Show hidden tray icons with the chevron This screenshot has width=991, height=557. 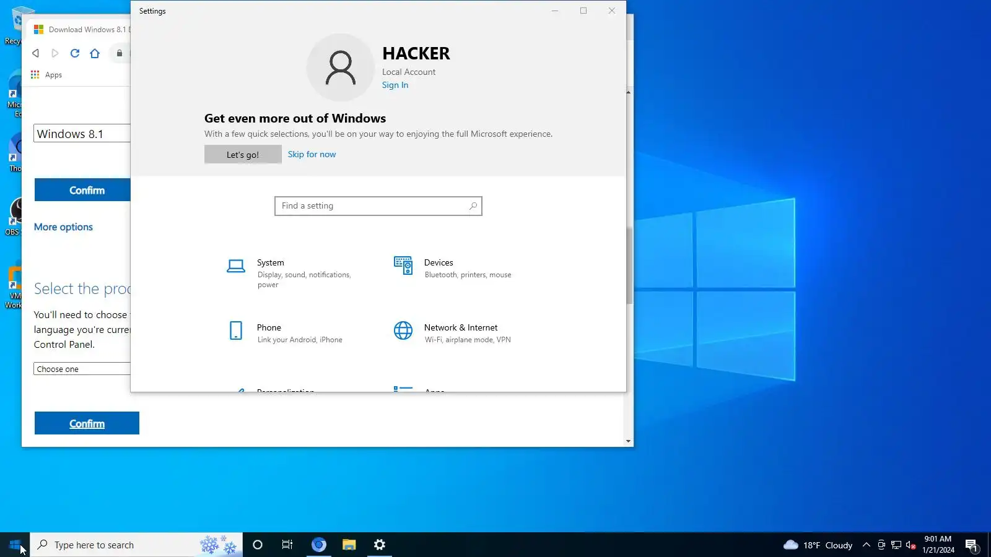(x=867, y=545)
